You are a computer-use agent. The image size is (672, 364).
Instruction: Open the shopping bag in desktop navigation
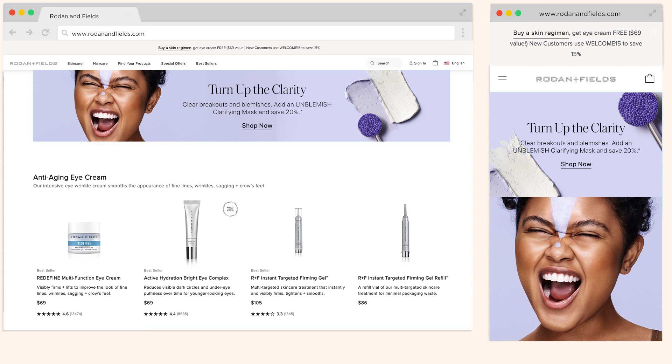(435, 63)
